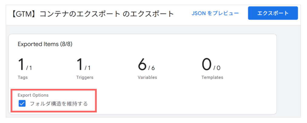Image resolution: width=307 pixels, height=123 pixels.
Task: Uncheck the フォルダ構造を維持する checkbox
Action: [22, 103]
